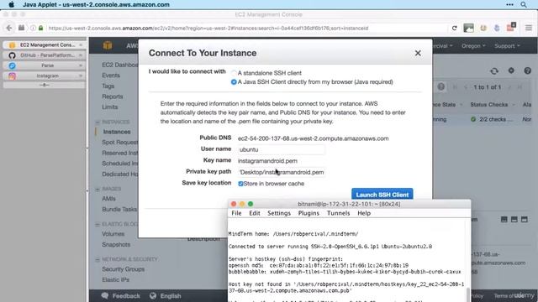
Task: Collapse the NETWORK & SECURITY section
Action: pos(98,259)
